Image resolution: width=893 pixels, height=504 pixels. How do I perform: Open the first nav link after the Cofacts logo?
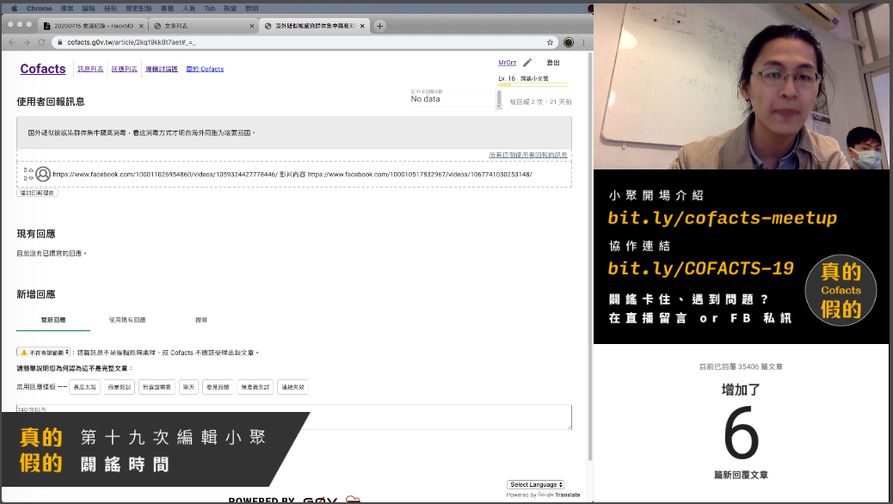(x=90, y=69)
